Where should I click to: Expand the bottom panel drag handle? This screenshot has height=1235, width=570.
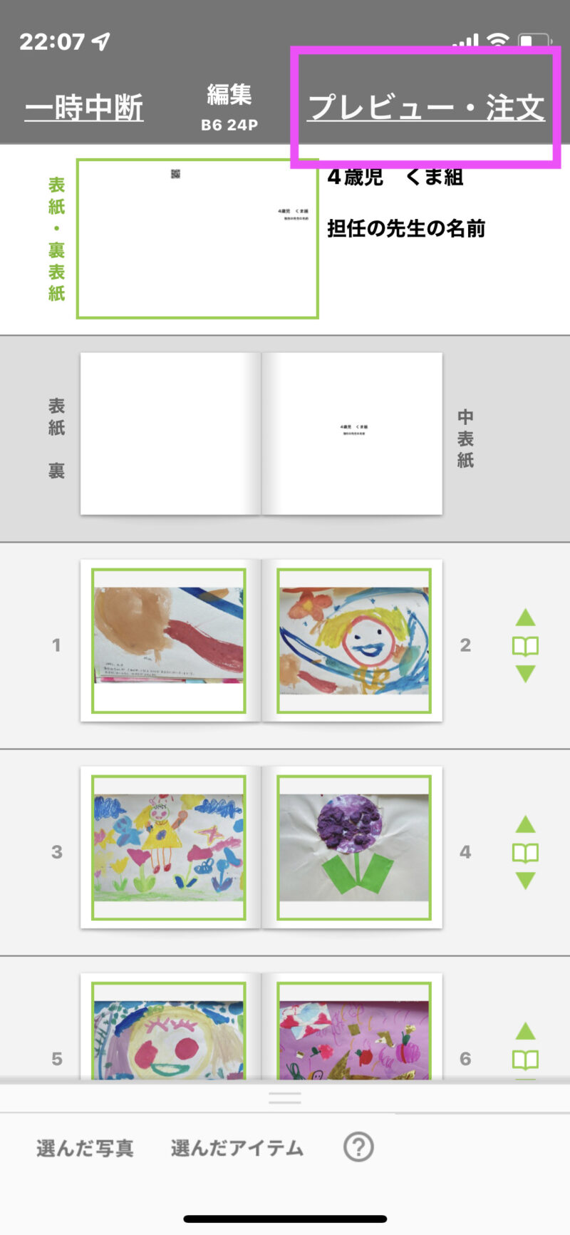coord(285,1098)
